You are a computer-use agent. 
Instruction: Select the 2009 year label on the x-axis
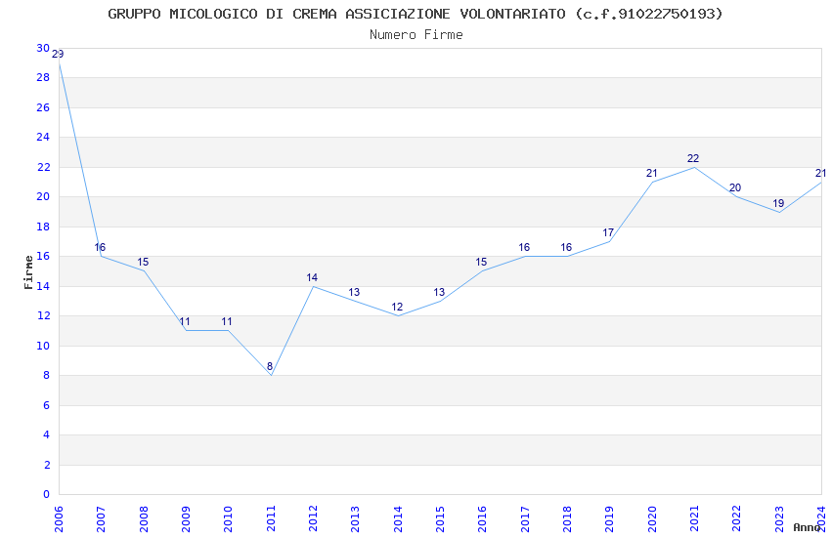tap(186, 518)
